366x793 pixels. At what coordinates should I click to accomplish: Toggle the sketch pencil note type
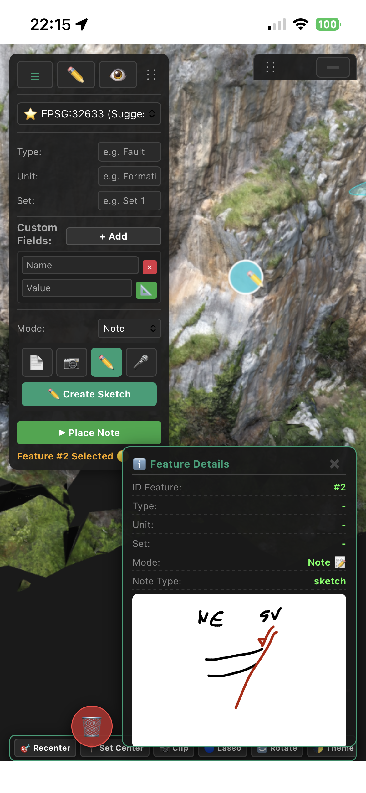106,362
